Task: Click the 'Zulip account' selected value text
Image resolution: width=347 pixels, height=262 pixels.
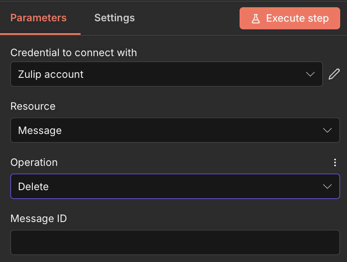Action: tap(51, 74)
